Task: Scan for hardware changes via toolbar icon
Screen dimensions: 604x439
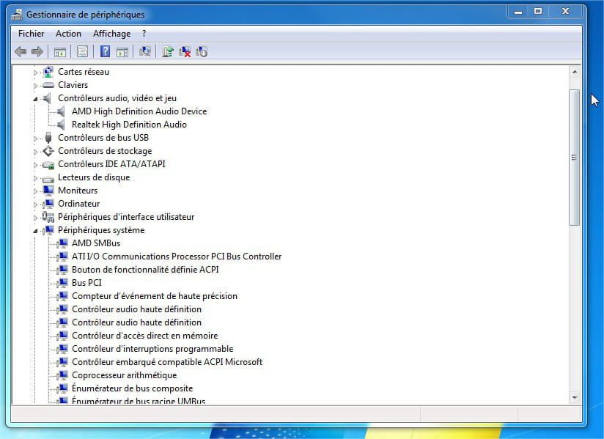Action: click(145, 51)
